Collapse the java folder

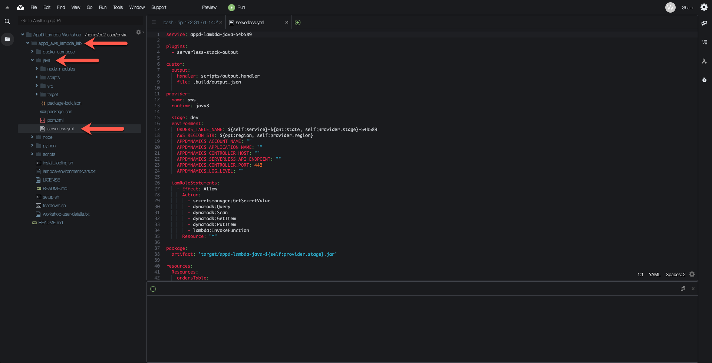(32, 61)
